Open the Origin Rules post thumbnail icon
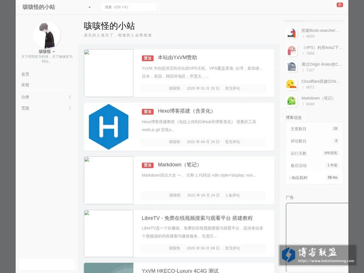364x273 pixels. (292, 67)
